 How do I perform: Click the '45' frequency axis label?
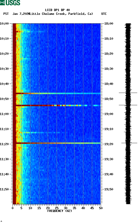pyautogui.click(x=92, y=208)
